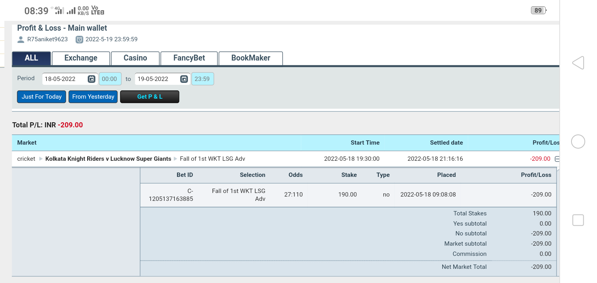597x283 pixels.
Task: Switch to the Exchange tab
Action: [x=81, y=58]
